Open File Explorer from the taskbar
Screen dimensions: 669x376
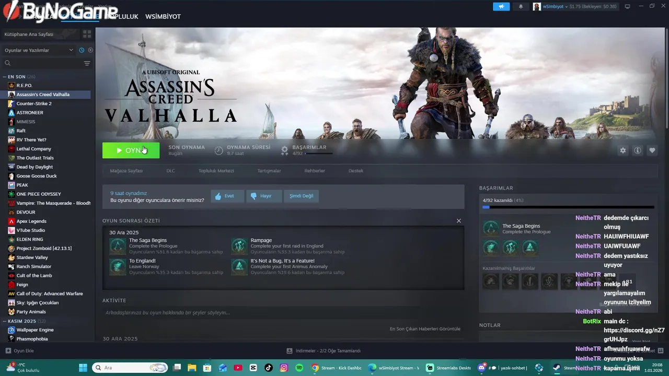click(x=192, y=368)
